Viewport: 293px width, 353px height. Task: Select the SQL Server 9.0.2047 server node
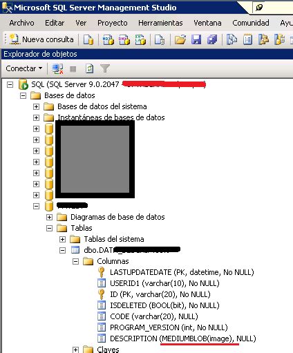pyautogui.click(x=75, y=84)
